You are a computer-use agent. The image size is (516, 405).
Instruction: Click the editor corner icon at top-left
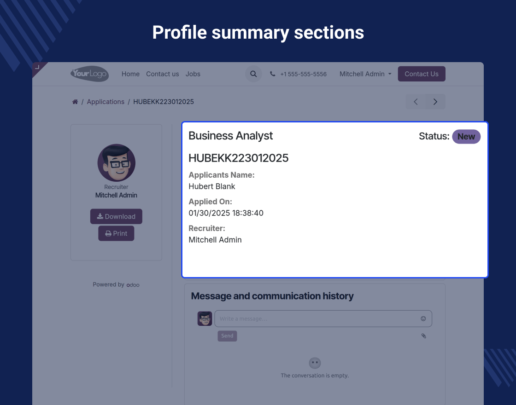(x=37, y=67)
